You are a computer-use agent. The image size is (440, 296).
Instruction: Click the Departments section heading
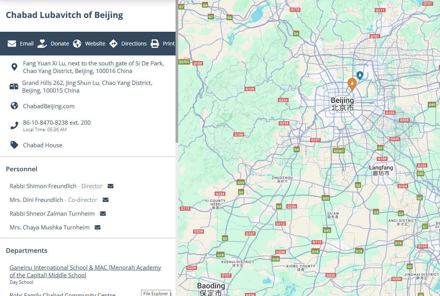click(x=27, y=250)
